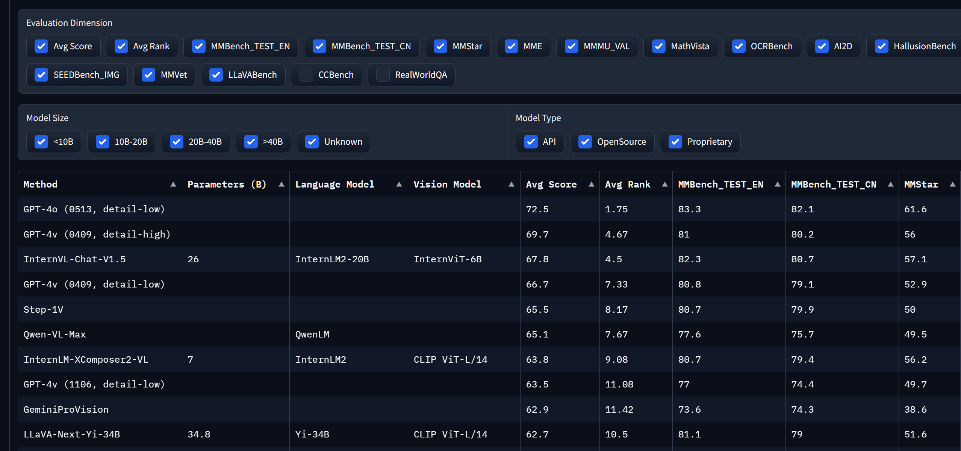Viewport: 961px width, 451px height.
Task: Select the GPT-4o (0513, detail-low) row
Action: (489, 209)
